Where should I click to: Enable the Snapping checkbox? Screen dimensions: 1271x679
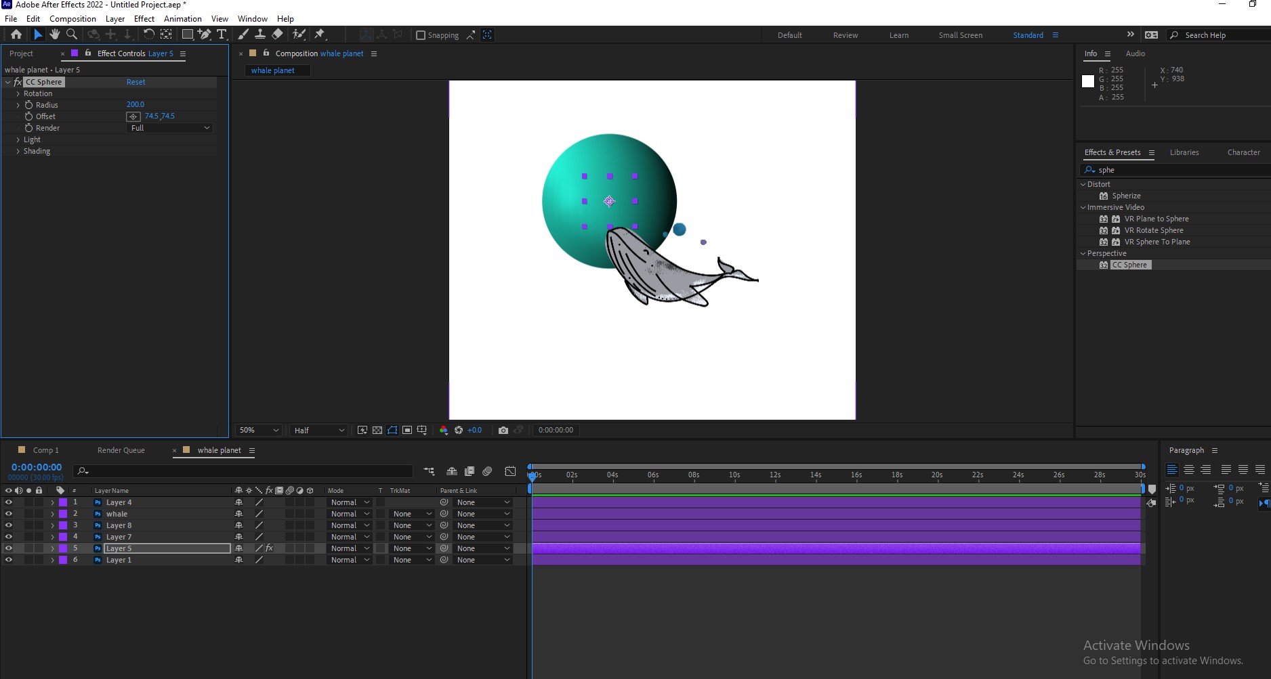click(421, 35)
